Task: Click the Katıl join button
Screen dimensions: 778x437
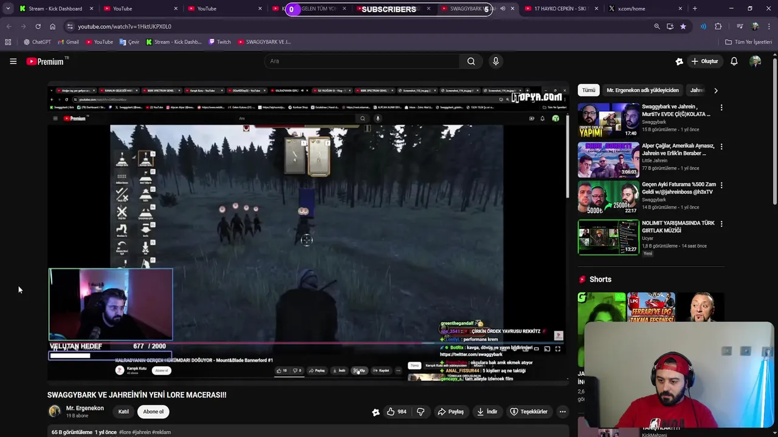Action: pyautogui.click(x=123, y=412)
